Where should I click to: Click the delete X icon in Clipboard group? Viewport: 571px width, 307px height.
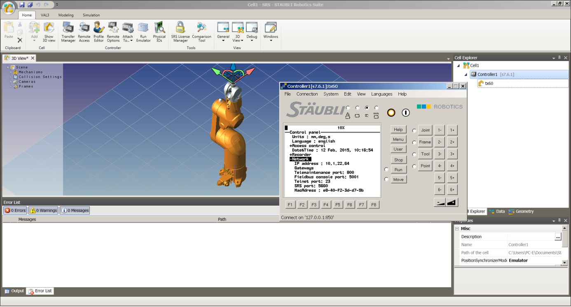click(20, 40)
